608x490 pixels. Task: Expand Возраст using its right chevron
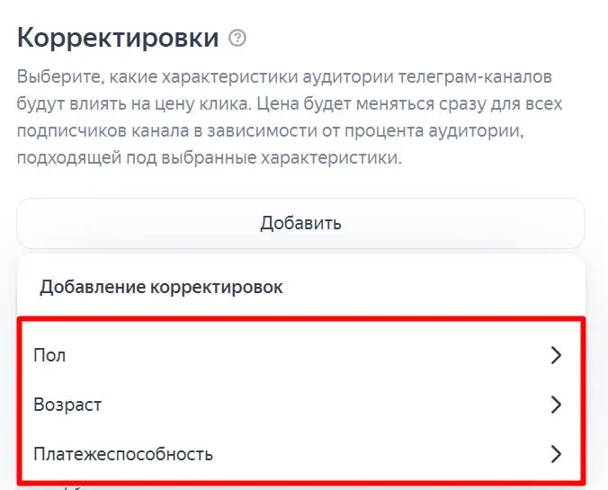[556, 405]
